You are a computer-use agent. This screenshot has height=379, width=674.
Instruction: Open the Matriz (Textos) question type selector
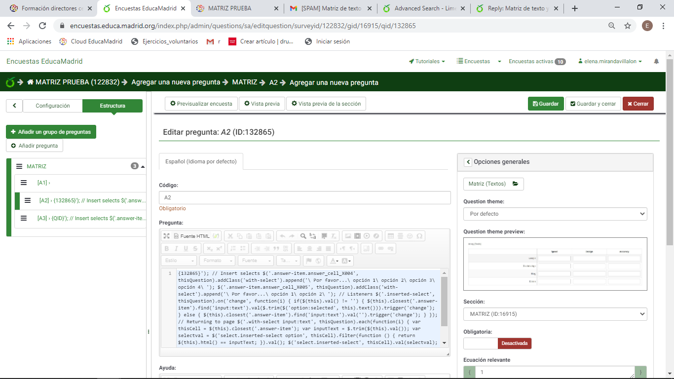point(493,184)
